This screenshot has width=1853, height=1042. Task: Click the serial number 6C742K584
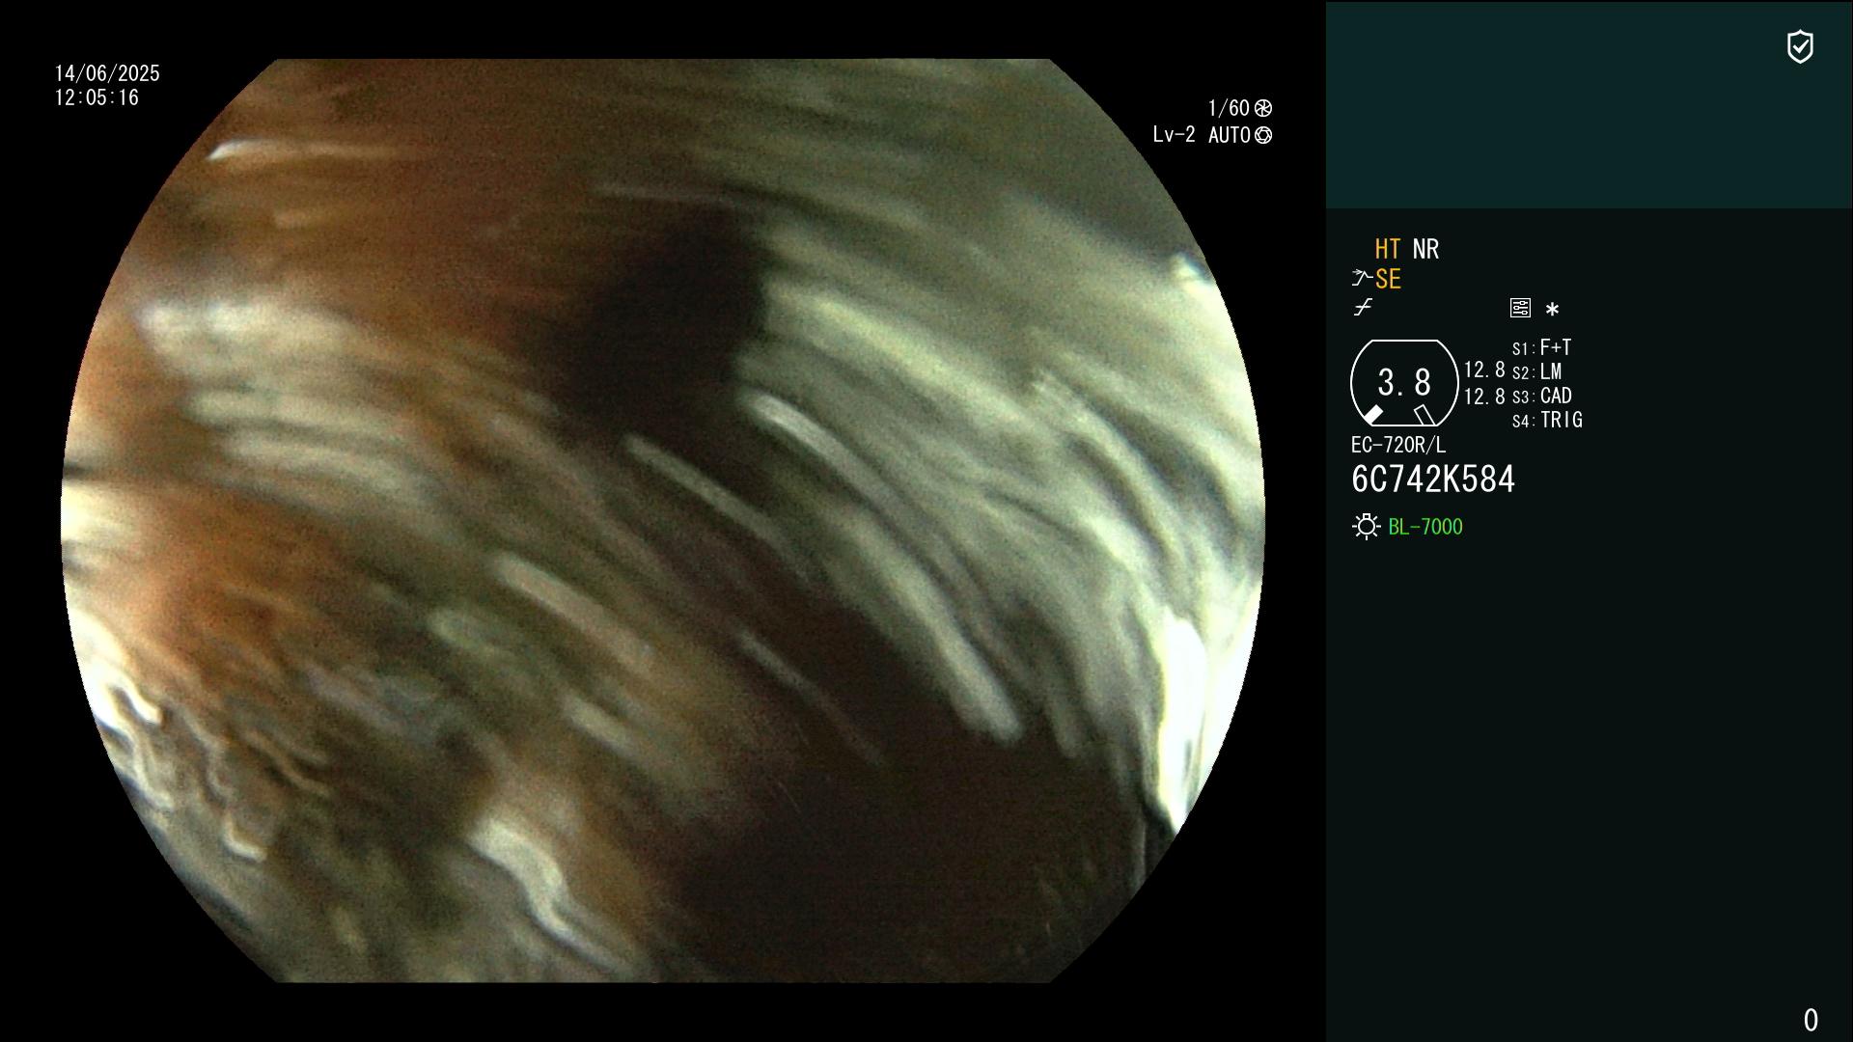(x=1433, y=480)
